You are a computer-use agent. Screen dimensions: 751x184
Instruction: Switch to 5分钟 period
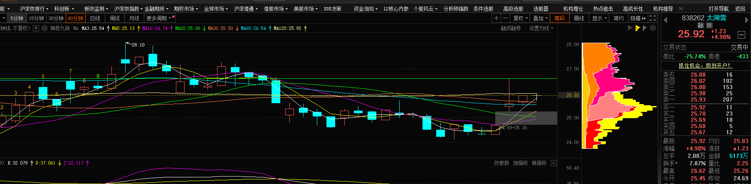click(x=17, y=18)
